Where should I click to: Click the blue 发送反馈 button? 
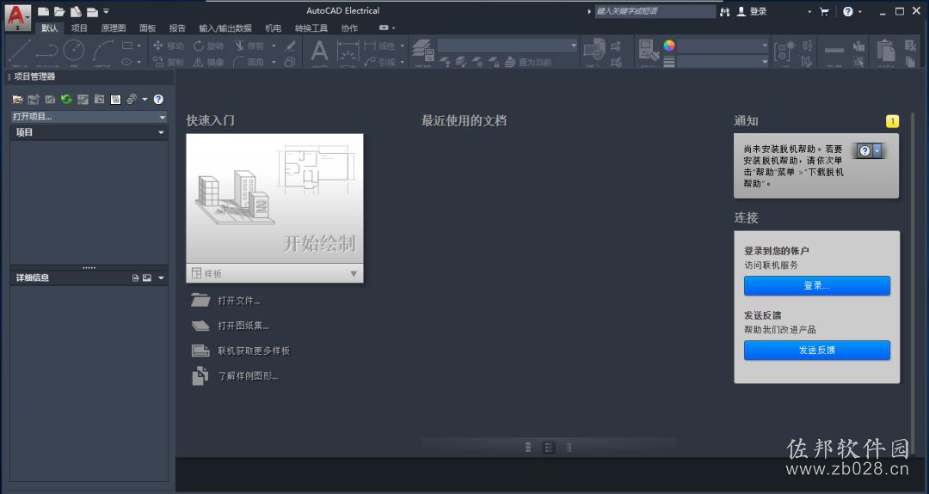(817, 350)
